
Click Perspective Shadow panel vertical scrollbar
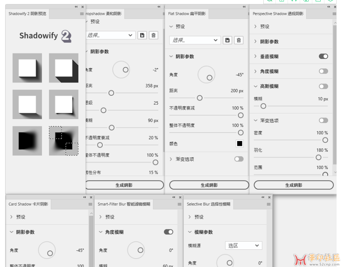point(334,95)
